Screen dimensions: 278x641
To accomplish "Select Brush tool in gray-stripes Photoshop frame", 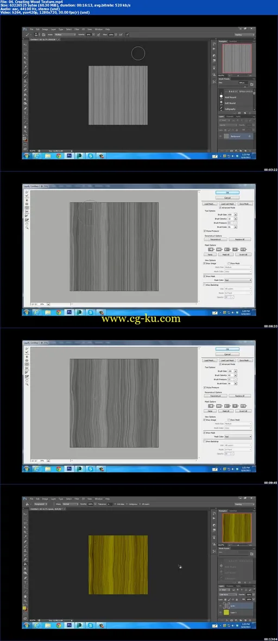I will [x=25, y=77].
